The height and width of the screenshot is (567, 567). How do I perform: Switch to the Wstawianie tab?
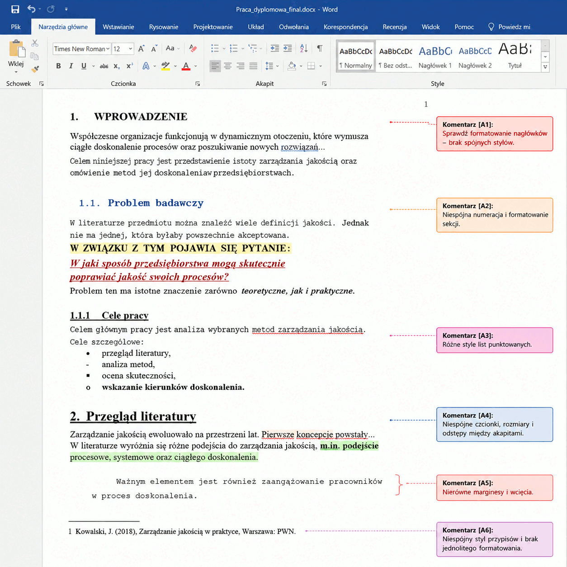(x=118, y=27)
